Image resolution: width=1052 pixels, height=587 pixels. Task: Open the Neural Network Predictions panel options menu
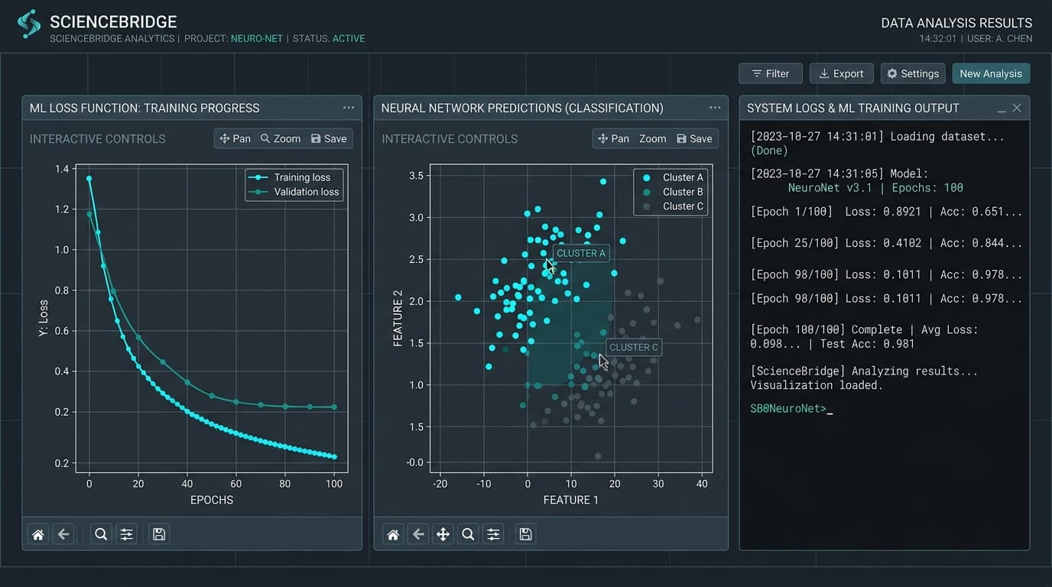point(715,108)
